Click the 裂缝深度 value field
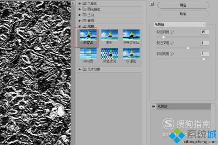218x145 pixels. (x=205, y=43)
